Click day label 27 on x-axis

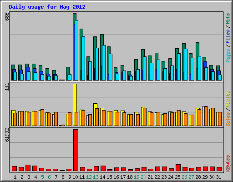[x=191, y=177]
